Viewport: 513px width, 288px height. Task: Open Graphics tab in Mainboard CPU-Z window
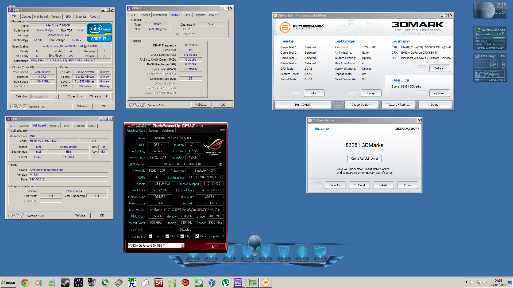tap(79, 126)
